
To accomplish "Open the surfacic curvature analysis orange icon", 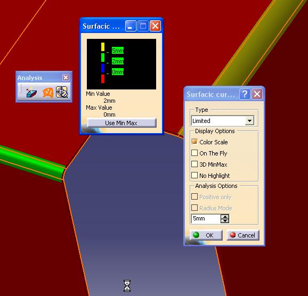I will [x=48, y=93].
